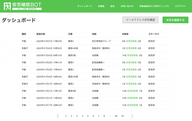
Task: Open 安否回答者 link in 2020年01月17日 row
Action: pyautogui.click(x=132, y=105)
